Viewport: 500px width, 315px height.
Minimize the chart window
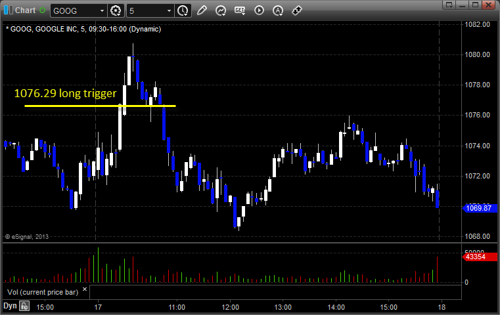(463, 5)
